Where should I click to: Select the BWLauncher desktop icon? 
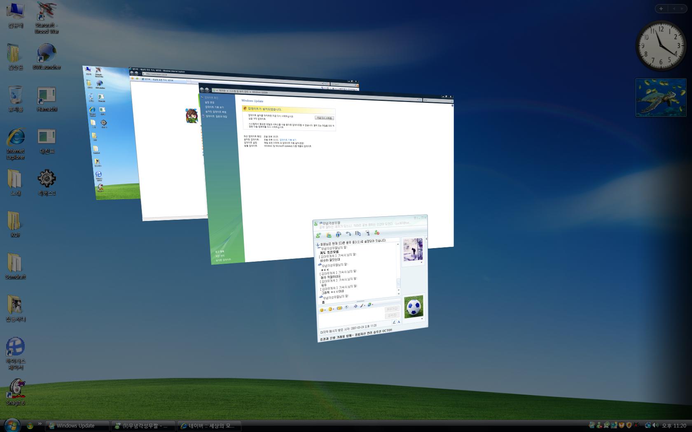point(47,57)
